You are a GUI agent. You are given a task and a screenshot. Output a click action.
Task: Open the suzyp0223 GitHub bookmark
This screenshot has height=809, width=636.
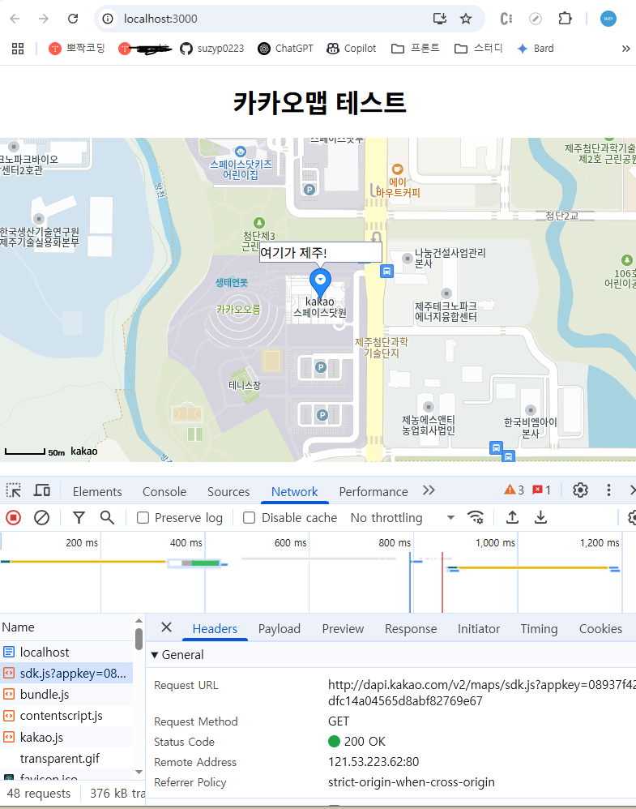click(x=212, y=49)
